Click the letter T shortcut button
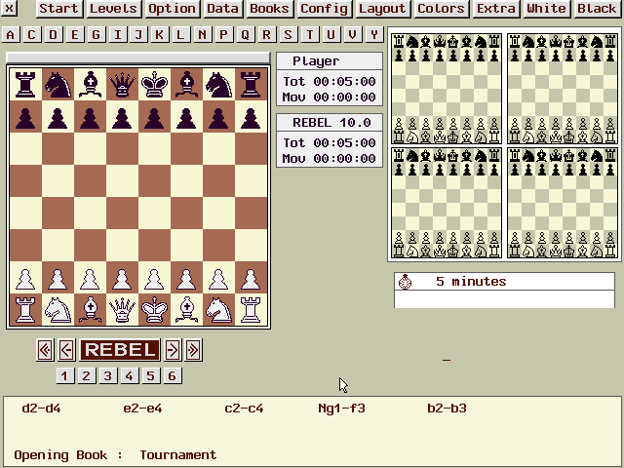 (x=310, y=35)
